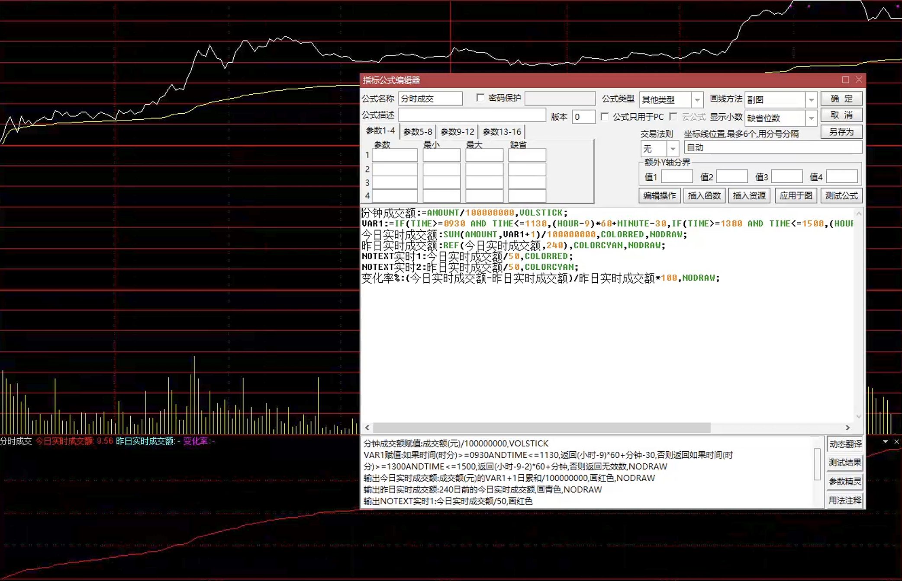This screenshot has width=902, height=581.
Task: Close the formula editor dialog
Action: 859,80
